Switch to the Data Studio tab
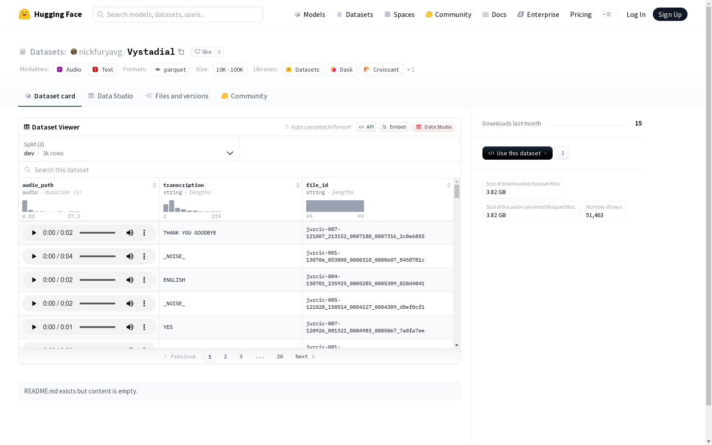712x445 pixels. point(111,96)
